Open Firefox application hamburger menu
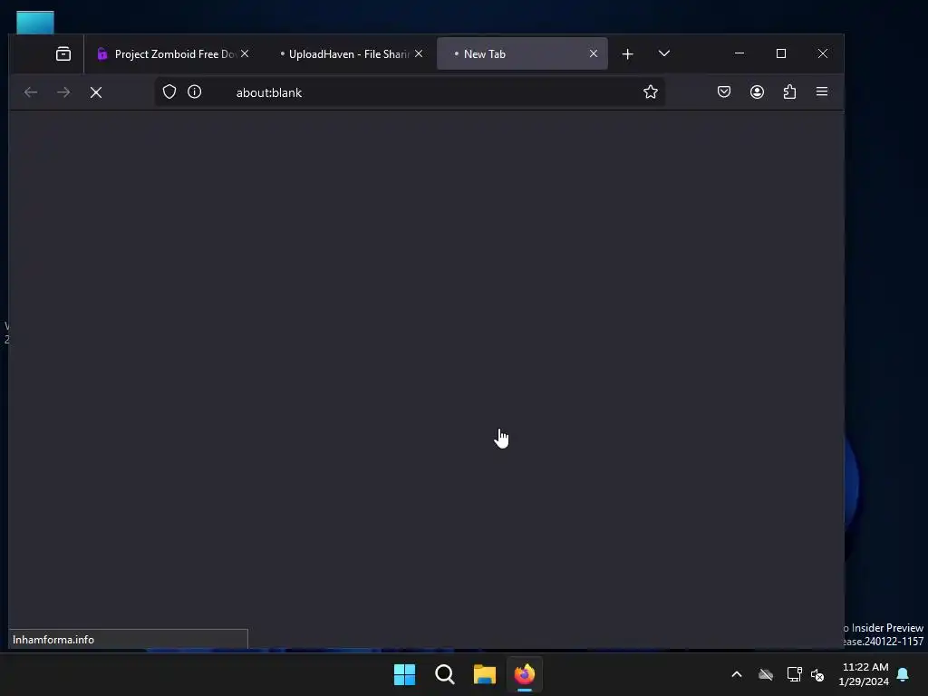Screen dimensions: 928x696 click(822, 92)
